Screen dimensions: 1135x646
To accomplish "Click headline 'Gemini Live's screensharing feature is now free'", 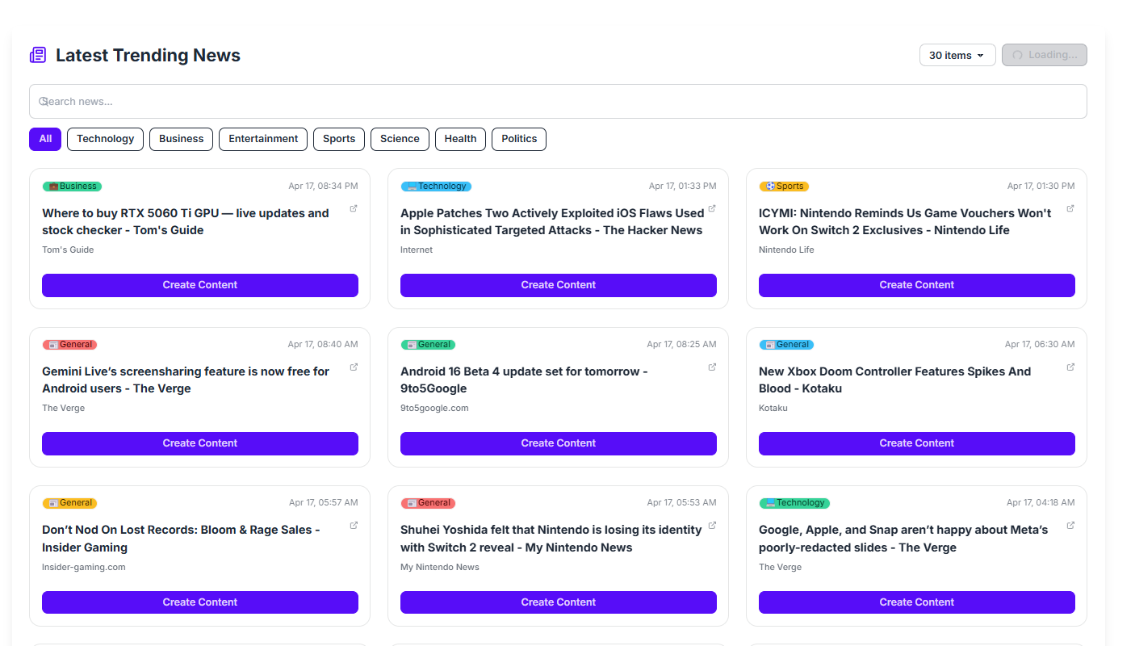I will pos(186,380).
